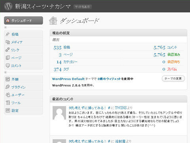
Task: Open the 投稿 sidebar menu
Action: [23, 34]
